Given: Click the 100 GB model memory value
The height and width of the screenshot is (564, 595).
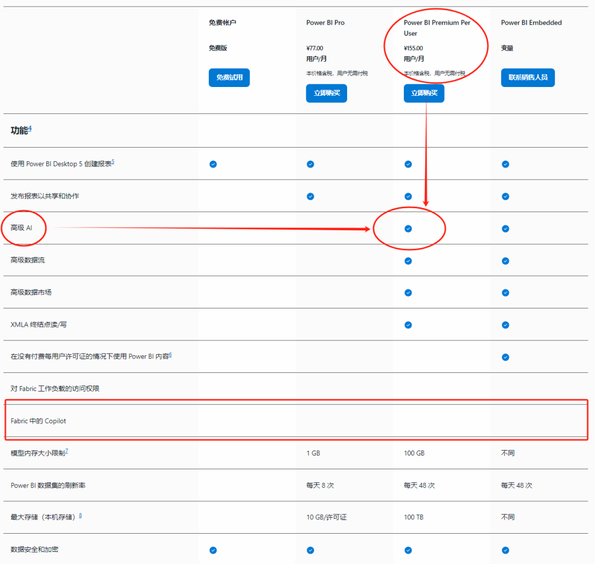Looking at the screenshot, I should click(x=414, y=453).
